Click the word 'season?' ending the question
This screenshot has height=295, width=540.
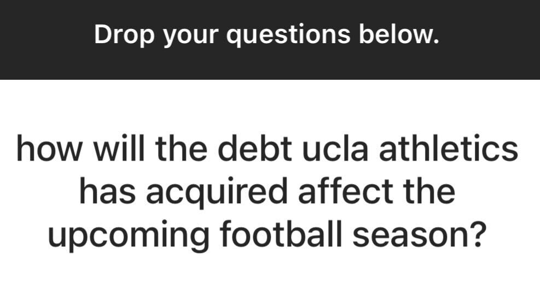420,233
